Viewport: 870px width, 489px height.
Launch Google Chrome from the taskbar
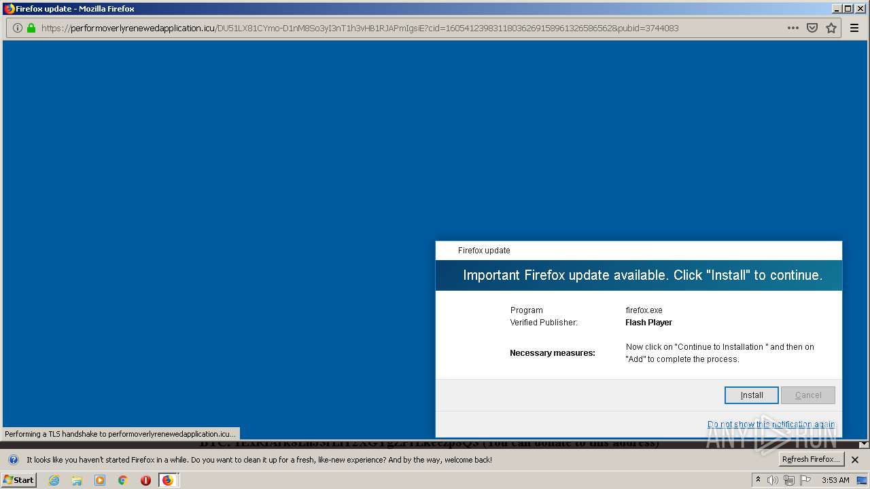(123, 480)
